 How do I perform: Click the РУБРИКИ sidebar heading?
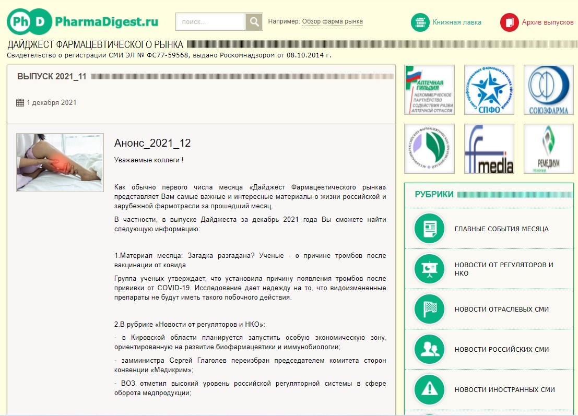[x=434, y=194]
